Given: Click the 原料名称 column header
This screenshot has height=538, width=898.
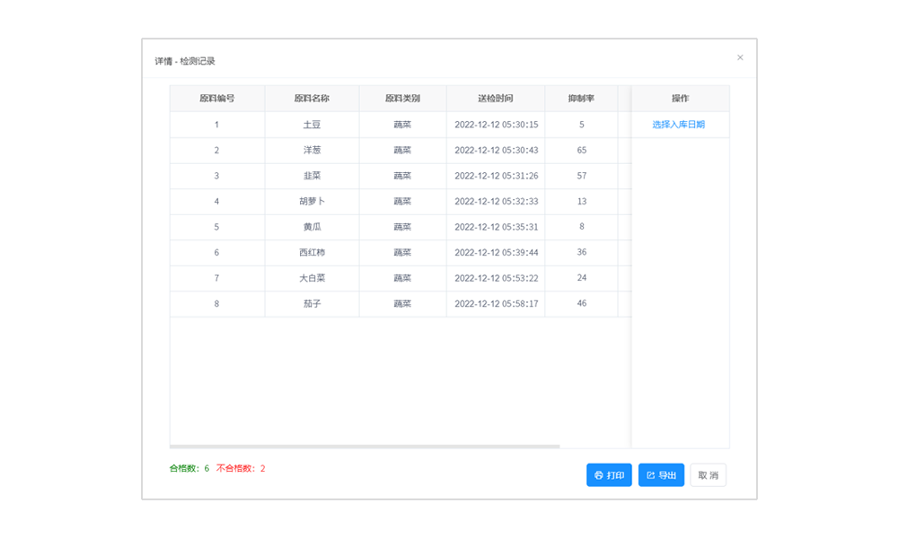Looking at the screenshot, I should [312, 99].
